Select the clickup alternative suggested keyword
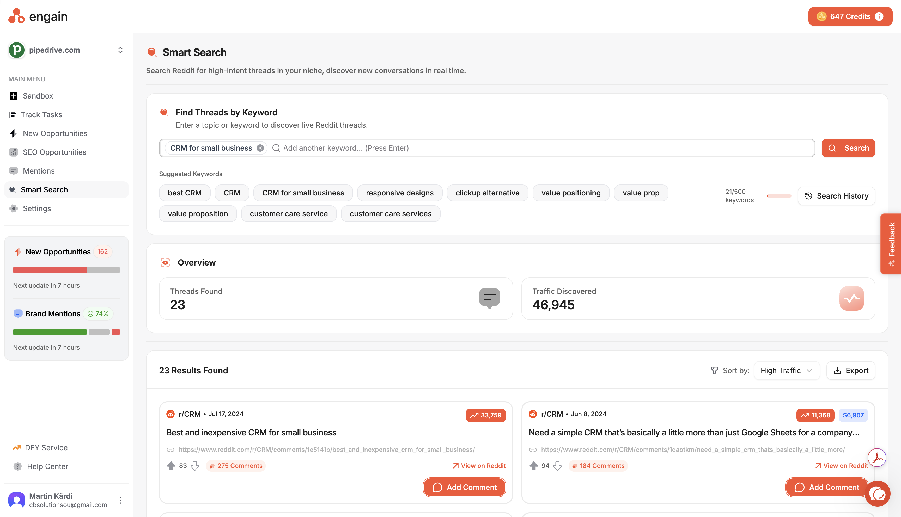Image resolution: width=901 pixels, height=517 pixels. click(487, 193)
